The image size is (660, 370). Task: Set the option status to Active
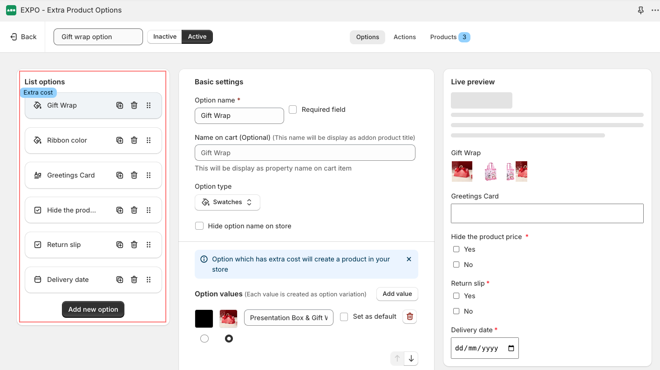(x=197, y=37)
